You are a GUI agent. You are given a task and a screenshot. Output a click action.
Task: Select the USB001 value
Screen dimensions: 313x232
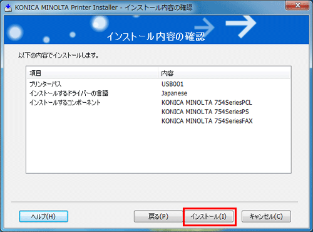pos(172,84)
